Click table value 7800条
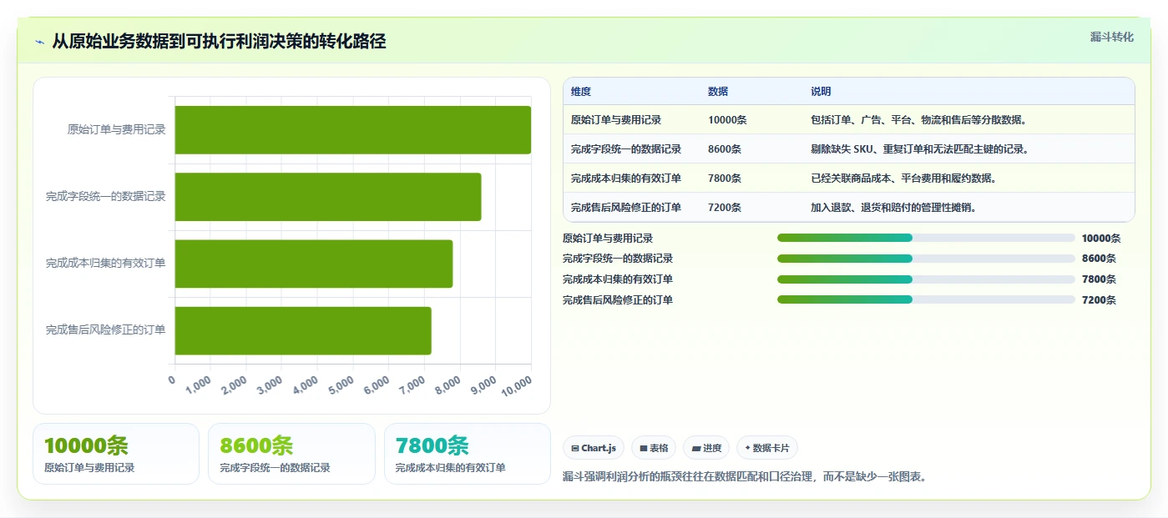 tap(725, 179)
